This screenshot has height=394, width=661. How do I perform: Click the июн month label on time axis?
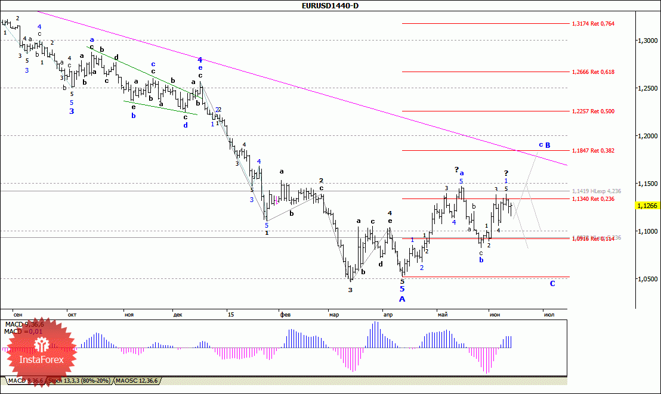[x=495, y=315]
